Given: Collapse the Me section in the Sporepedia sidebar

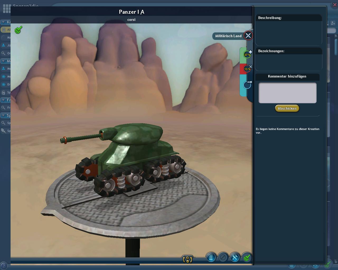Looking at the screenshot, I should (x=4, y=61).
